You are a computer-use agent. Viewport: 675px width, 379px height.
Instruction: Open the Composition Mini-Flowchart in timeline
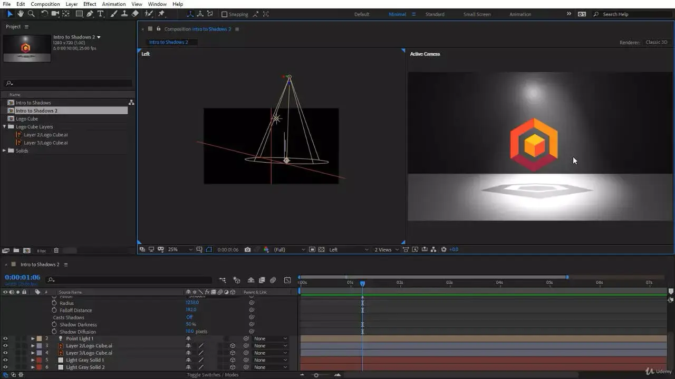223,280
